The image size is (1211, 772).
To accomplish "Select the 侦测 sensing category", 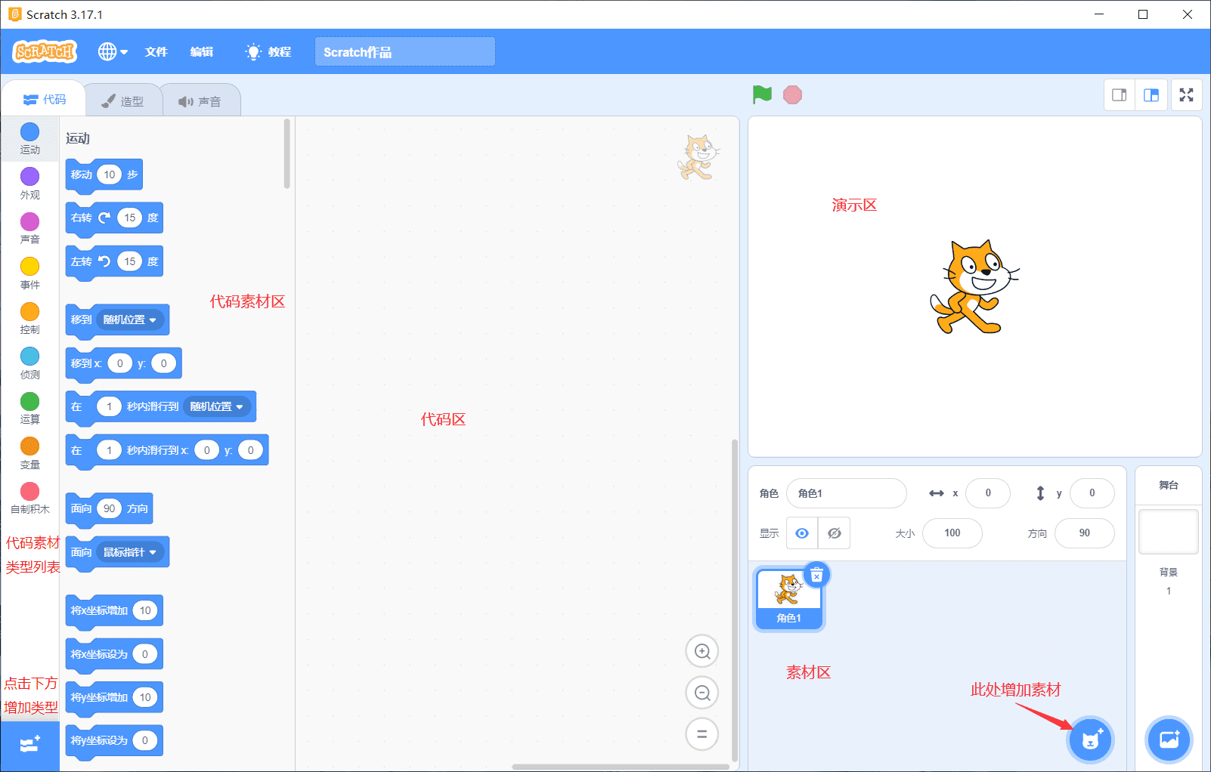I will (x=30, y=363).
